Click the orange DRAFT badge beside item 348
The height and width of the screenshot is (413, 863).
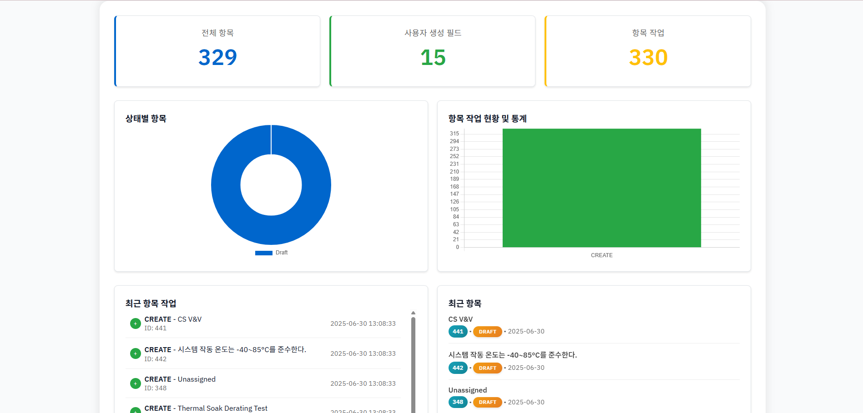pyautogui.click(x=487, y=402)
